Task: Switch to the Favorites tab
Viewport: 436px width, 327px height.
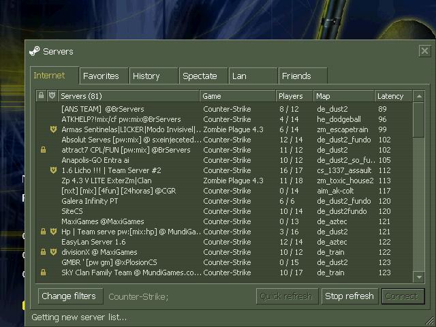Action: (101, 76)
